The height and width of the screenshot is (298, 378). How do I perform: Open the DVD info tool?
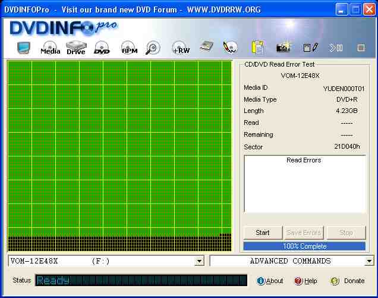pos(102,48)
